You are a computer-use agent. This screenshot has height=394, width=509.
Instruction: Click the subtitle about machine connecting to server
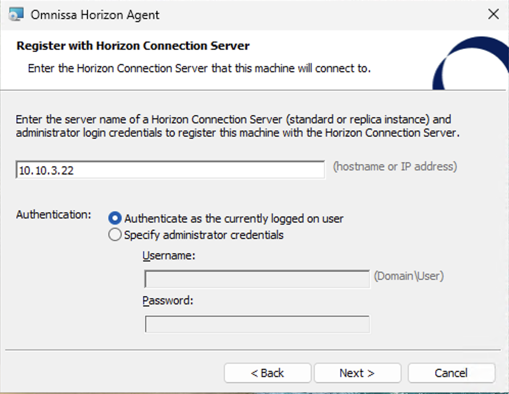[199, 68]
